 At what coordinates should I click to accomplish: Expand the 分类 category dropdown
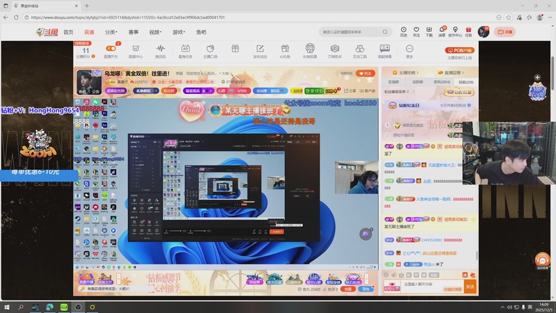click(x=111, y=32)
